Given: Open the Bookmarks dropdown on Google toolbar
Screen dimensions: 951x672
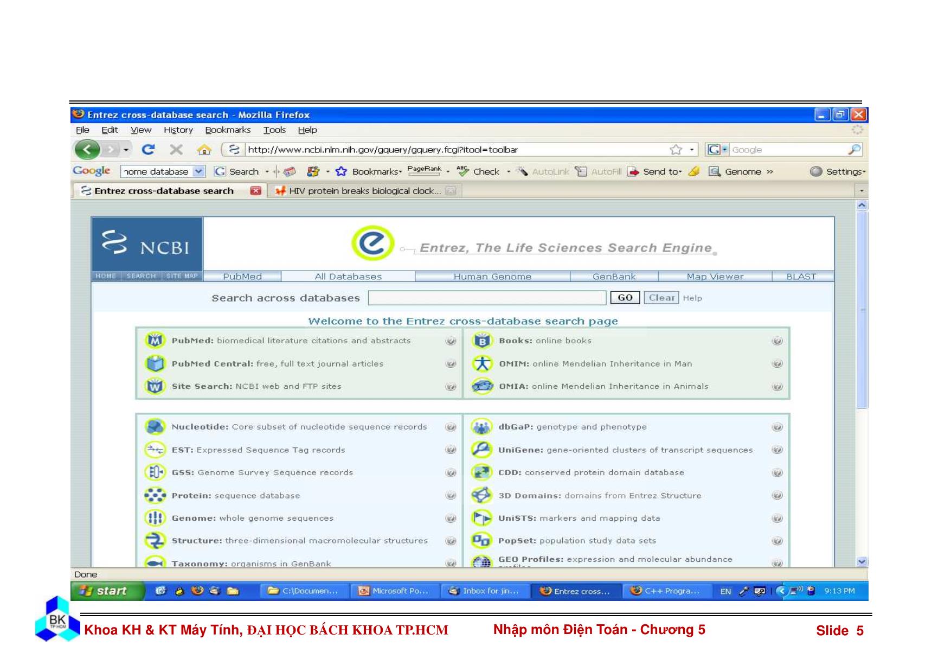Looking at the screenshot, I should [x=401, y=172].
